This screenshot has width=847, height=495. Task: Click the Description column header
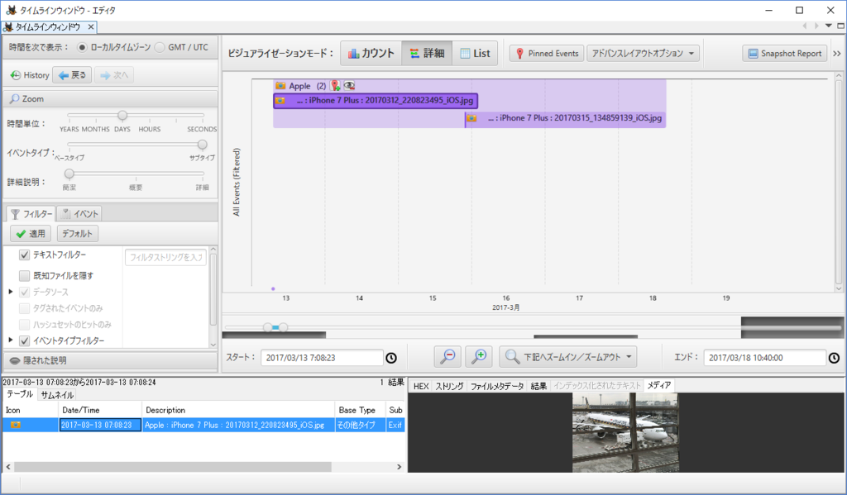pyautogui.click(x=238, y=410)
